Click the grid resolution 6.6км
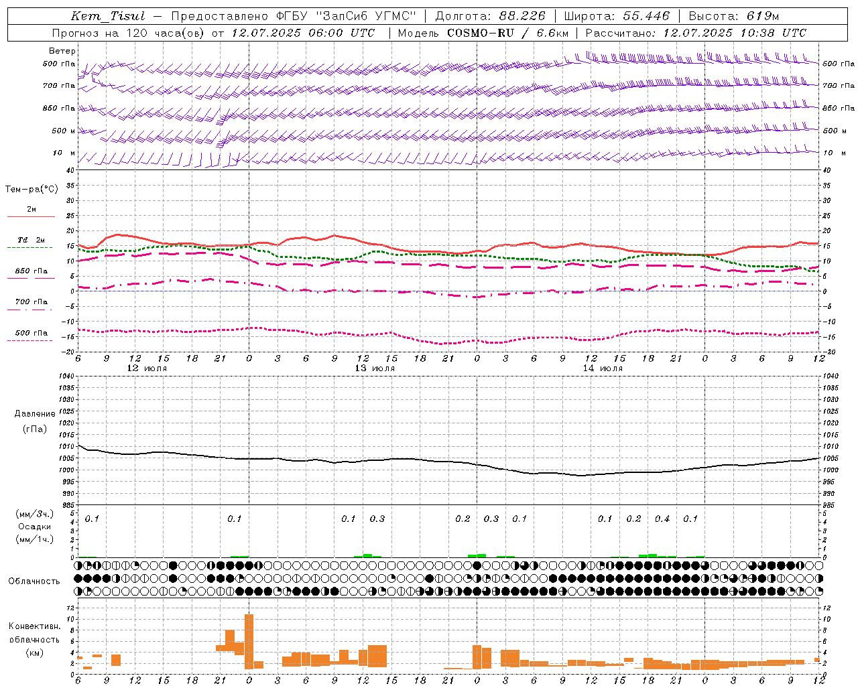858x686 pixels. (x=553, y=33)
